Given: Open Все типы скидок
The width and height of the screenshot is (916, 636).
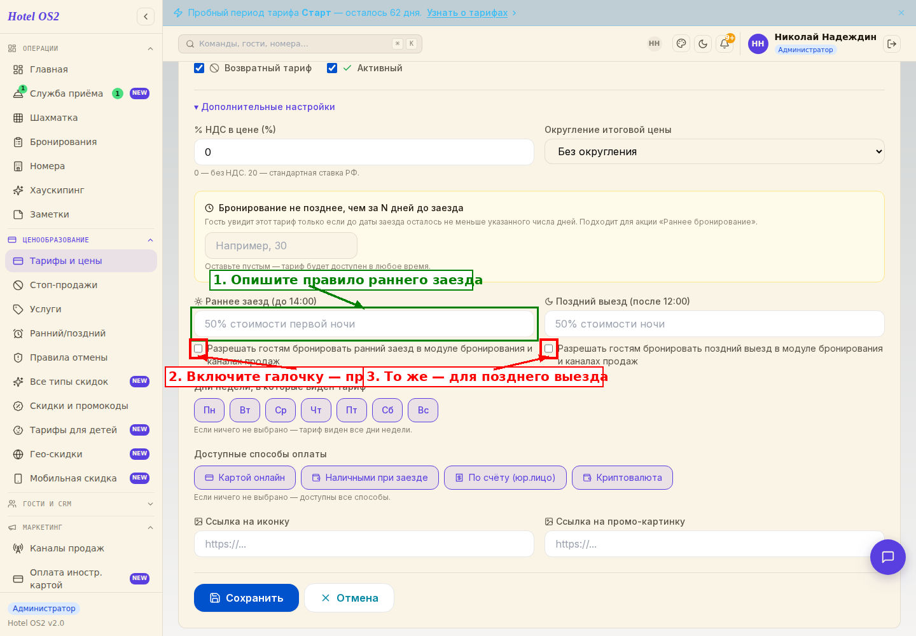Looking at the screenshot, I should pyautogui.click(x=81, y=382).
